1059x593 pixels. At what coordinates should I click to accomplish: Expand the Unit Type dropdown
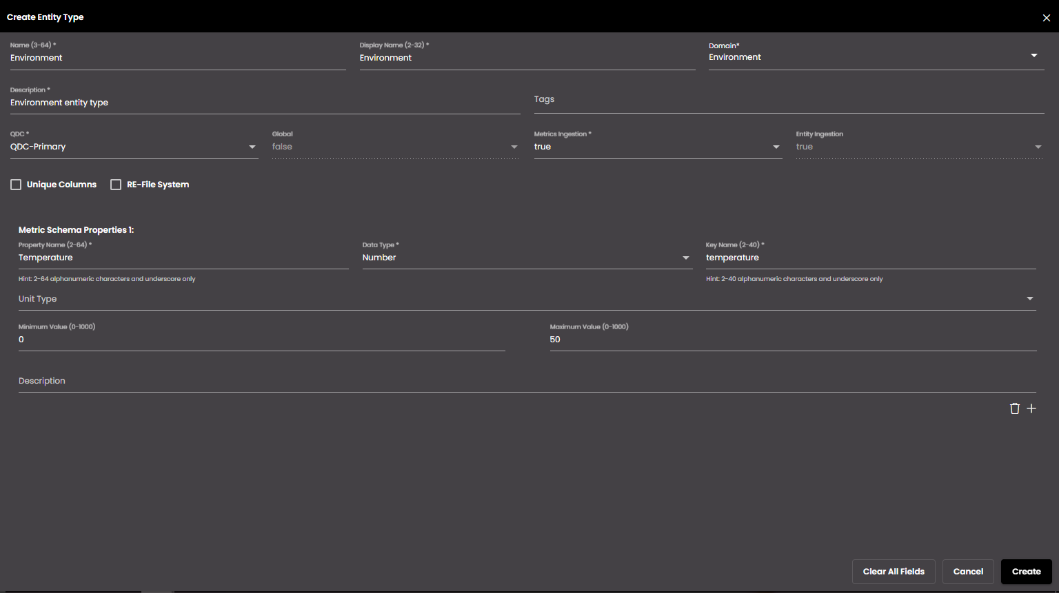(527, 299)
